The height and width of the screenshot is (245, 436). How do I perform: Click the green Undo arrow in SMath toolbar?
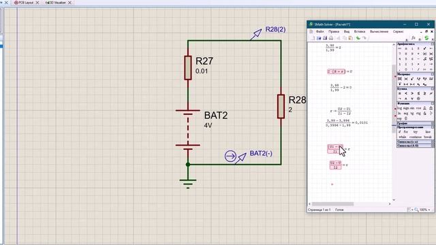click(358, 38)
